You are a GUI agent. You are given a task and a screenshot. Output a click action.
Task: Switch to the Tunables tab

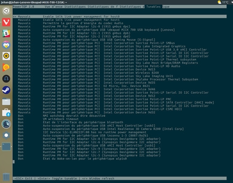[153, 7]
